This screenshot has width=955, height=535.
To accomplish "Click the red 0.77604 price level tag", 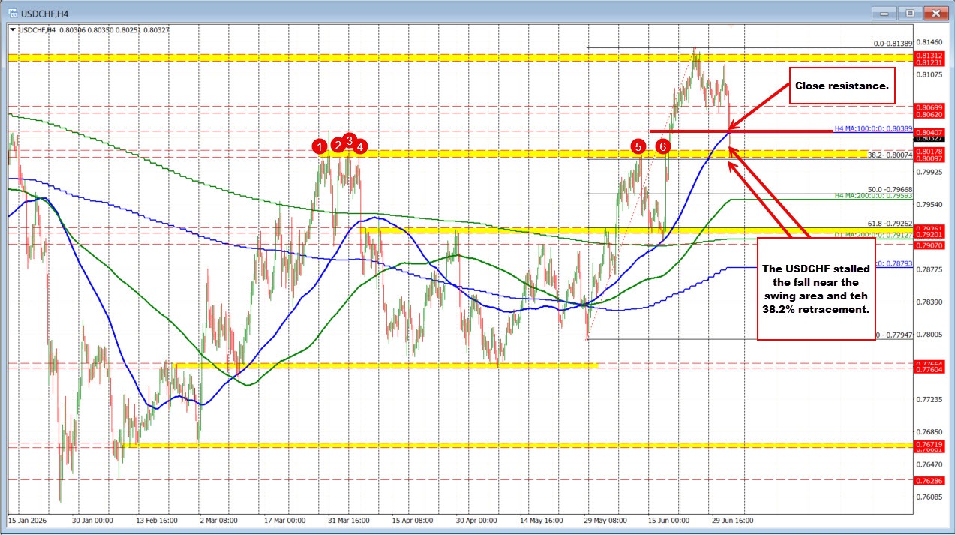I will 928,368.
